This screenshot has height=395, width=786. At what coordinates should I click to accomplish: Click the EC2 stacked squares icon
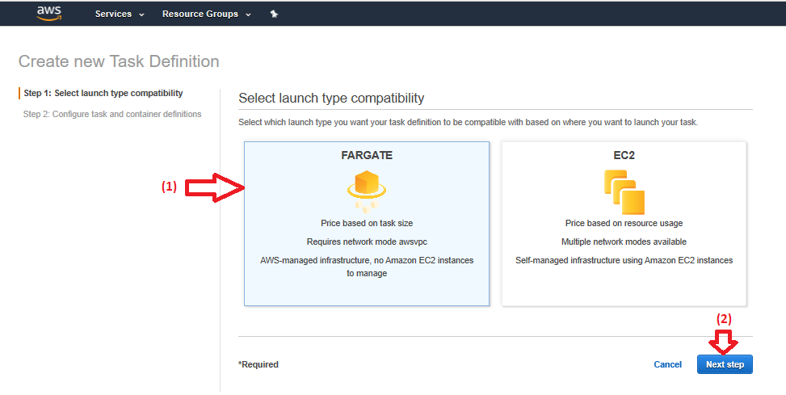624,192
